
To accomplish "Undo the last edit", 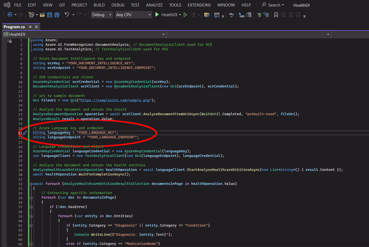I will pyautogui.click(x=67, y=15).
